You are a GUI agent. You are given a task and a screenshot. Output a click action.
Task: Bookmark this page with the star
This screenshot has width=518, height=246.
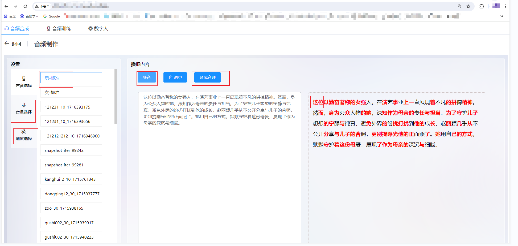coord(468,6)
